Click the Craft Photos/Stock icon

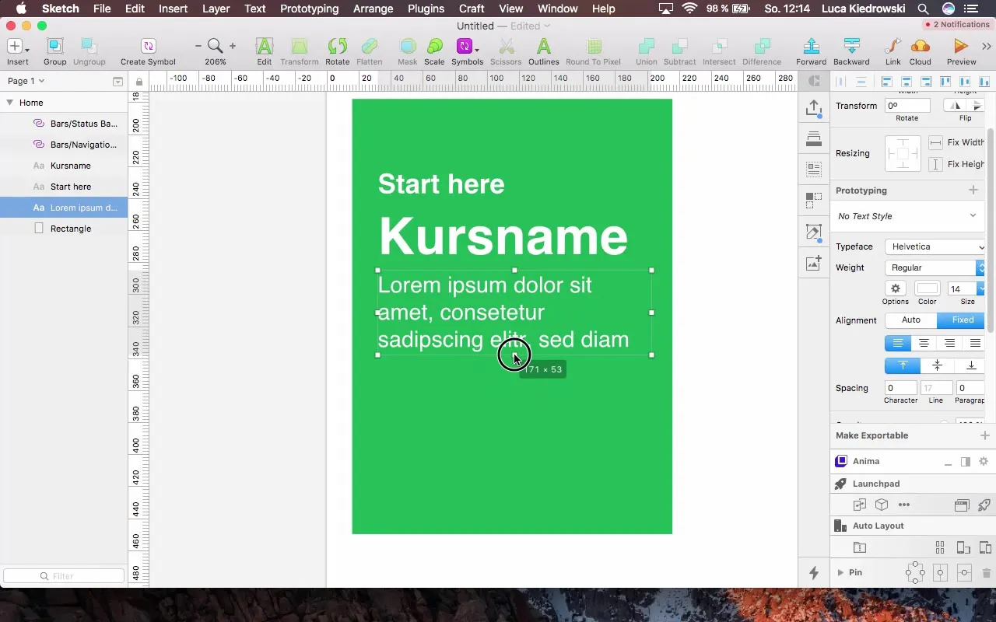click(814, 264)
